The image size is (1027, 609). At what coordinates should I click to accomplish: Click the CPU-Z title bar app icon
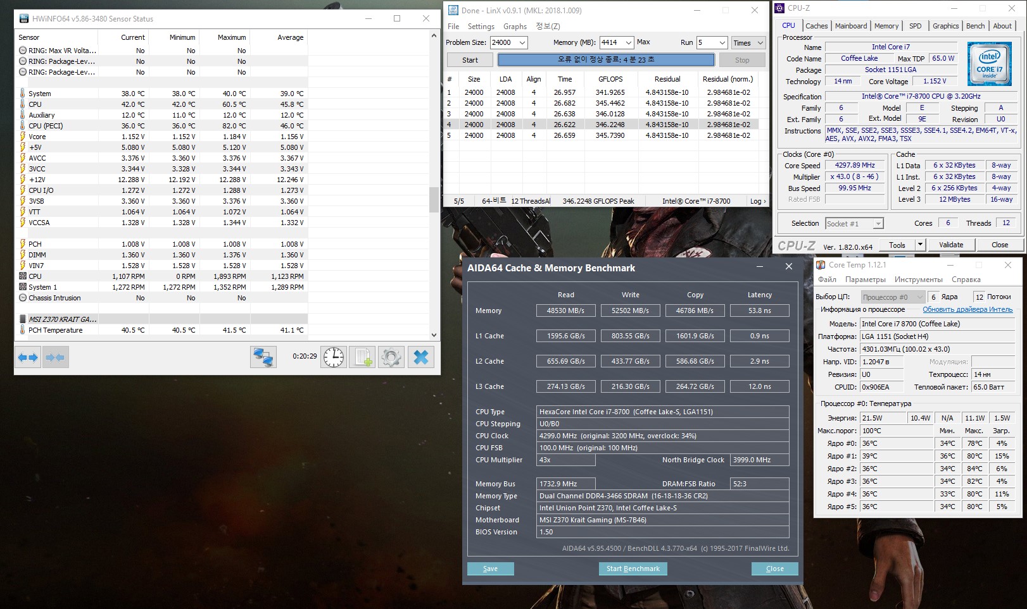point(779,8)
